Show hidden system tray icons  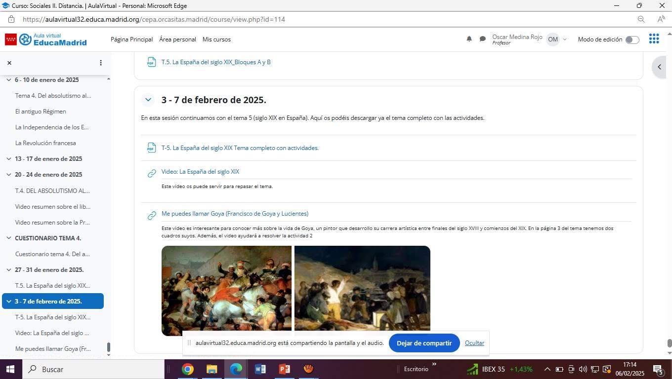coord(547,369)
